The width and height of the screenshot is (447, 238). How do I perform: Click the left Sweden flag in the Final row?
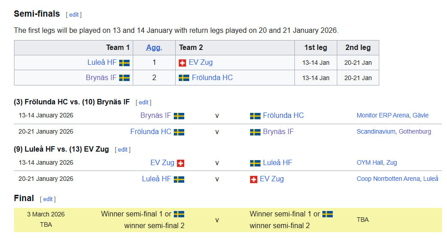point(179,214)
